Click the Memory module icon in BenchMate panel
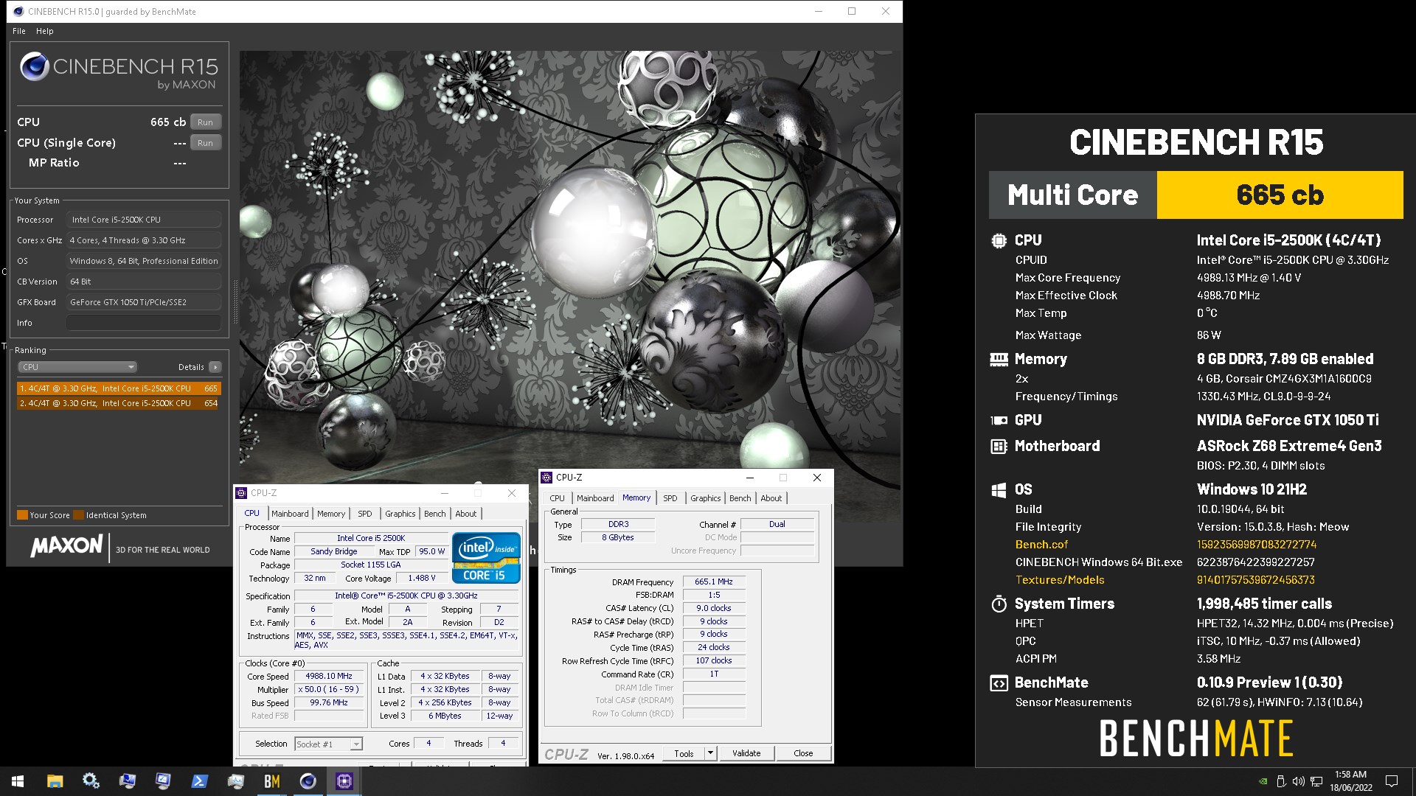The width and height of the screenshot is (1416, 796). 999,359
